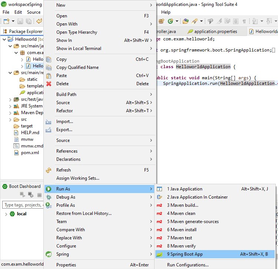The width and height of the screenshot is (278, 269).
Task: Collapse the com.exam package node
Action: point(16,53)
